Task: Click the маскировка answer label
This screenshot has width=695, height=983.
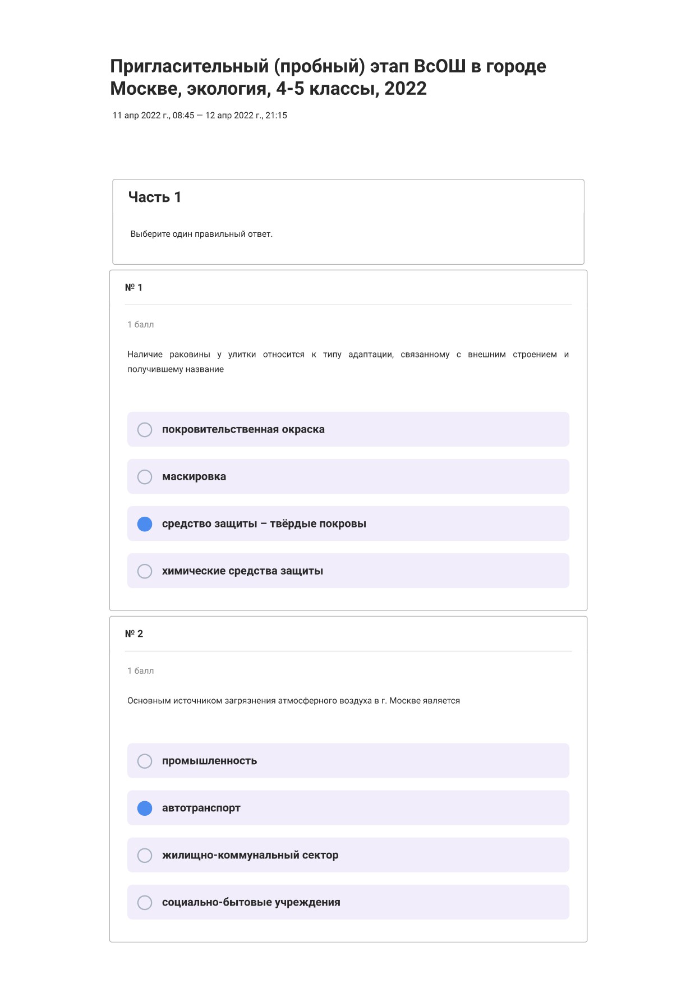Action: [x=194, y=477]
